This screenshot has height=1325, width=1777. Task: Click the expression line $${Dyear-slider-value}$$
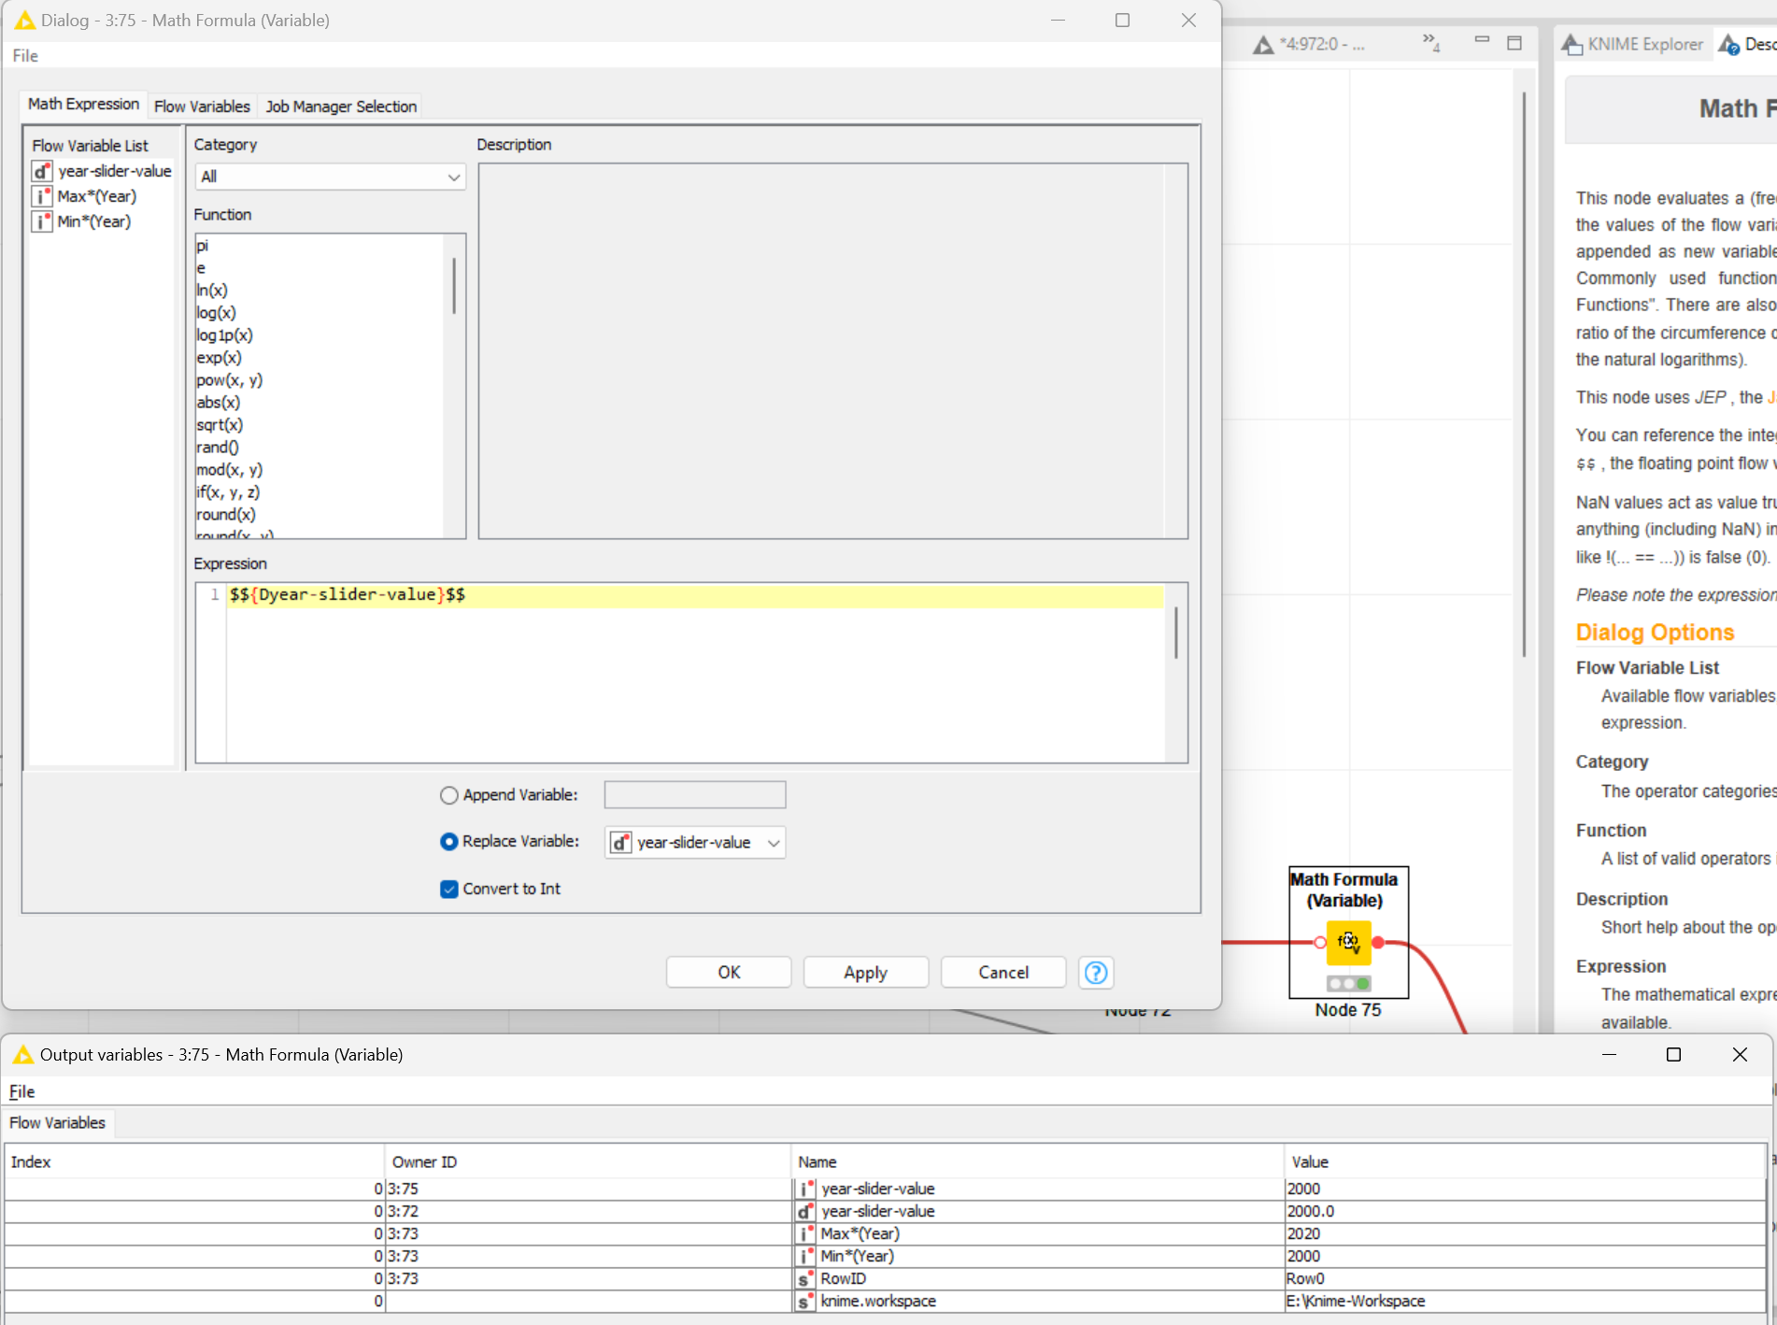348,595
